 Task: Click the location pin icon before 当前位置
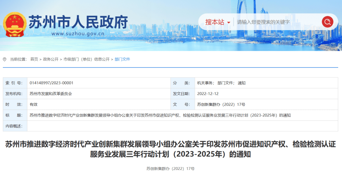pyautogui.click(x=4, y=59)
